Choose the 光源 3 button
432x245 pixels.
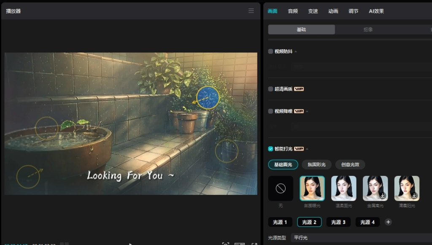[x=338, y=222]
